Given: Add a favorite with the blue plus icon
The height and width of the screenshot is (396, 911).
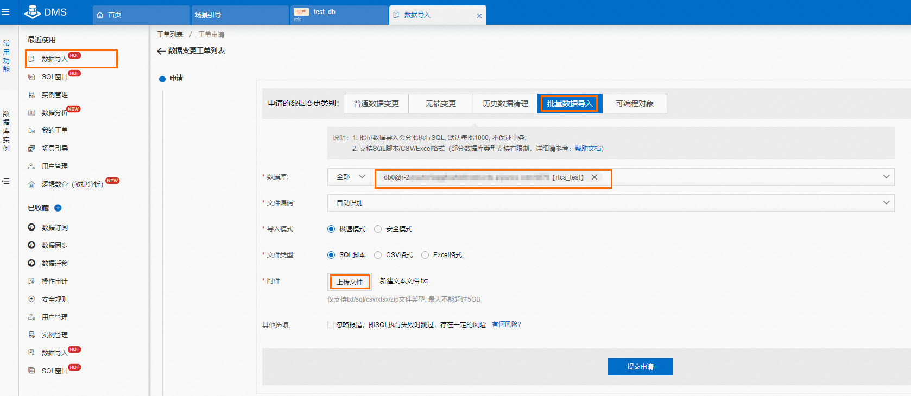Looking at the screenshot, I should pyautogui.click(x=58, y=208).
